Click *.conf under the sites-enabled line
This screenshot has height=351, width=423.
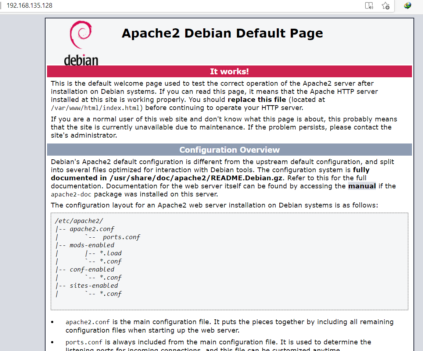pos(111,294)
